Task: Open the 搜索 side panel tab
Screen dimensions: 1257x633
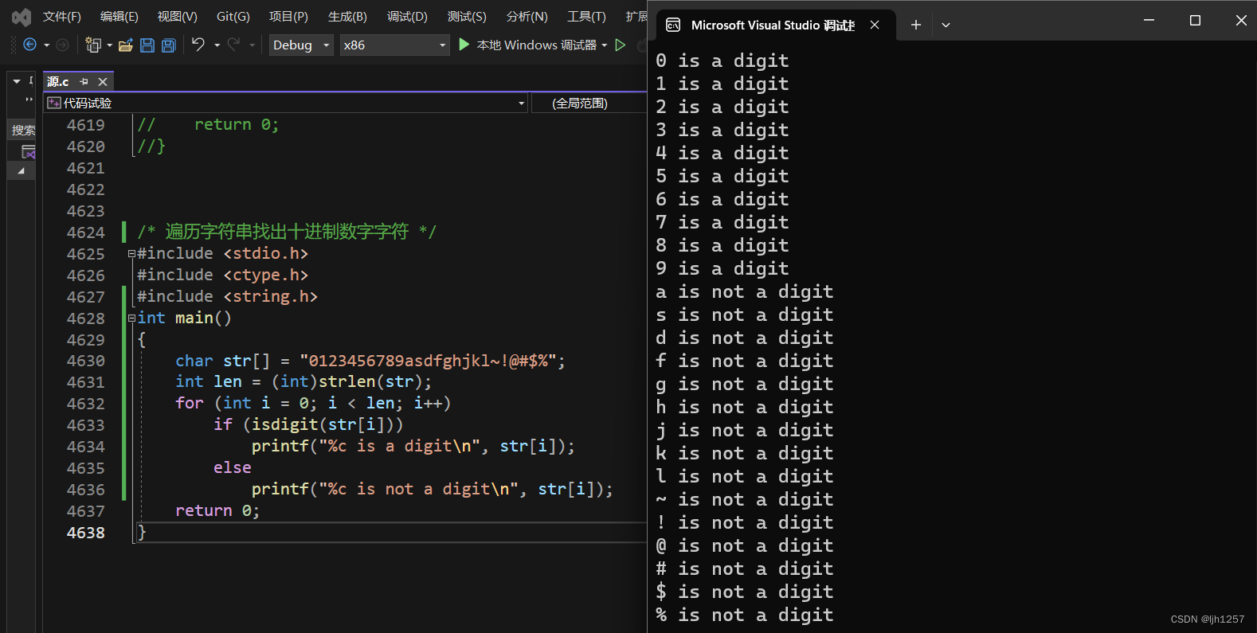Action: [23, 130]
